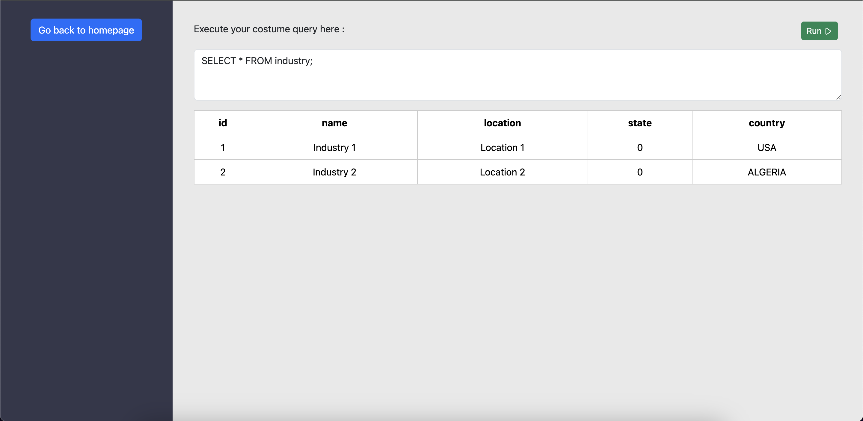
Task: Click the country column header
Action: pyautogui.click(x=767, y=123)
